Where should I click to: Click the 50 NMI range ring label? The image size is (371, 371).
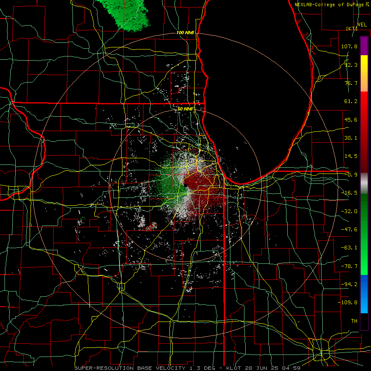(185, 109)
